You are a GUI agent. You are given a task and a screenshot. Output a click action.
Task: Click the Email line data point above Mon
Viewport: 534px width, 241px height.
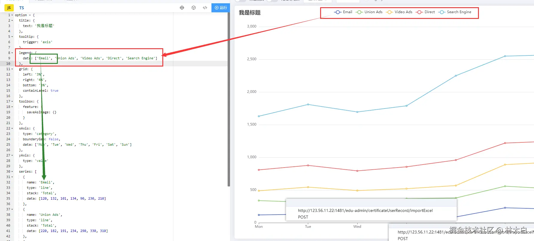[259, 215]
